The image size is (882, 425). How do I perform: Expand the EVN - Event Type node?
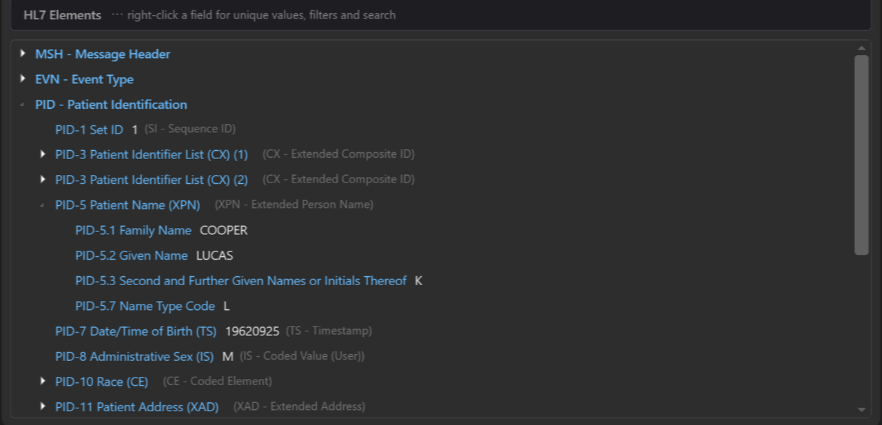23,79
